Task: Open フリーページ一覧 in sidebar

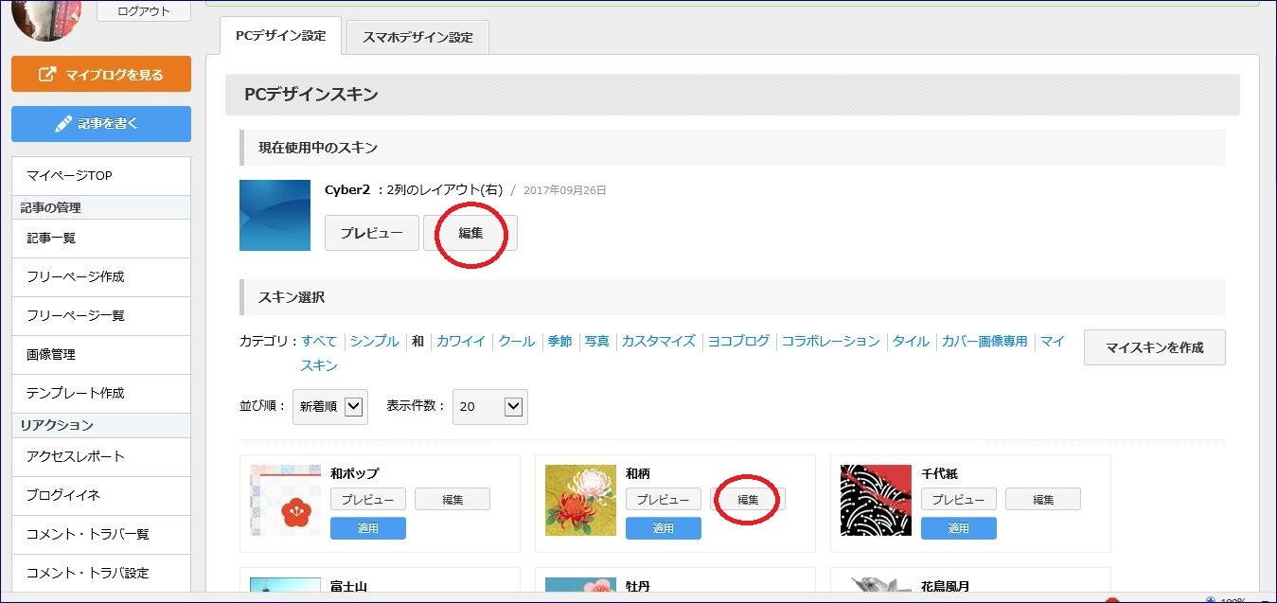Action: click(101, 316)
